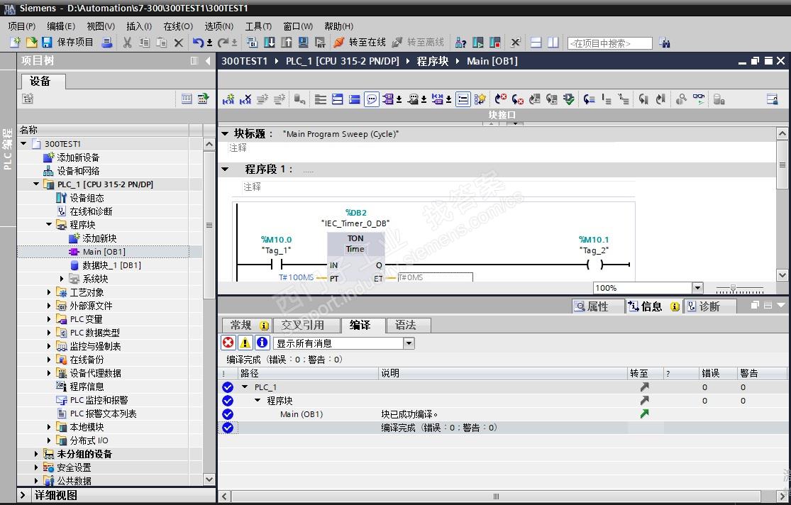Collapse the 程序块 folder in project tree
791x505 pixels.
pos(49,225)
